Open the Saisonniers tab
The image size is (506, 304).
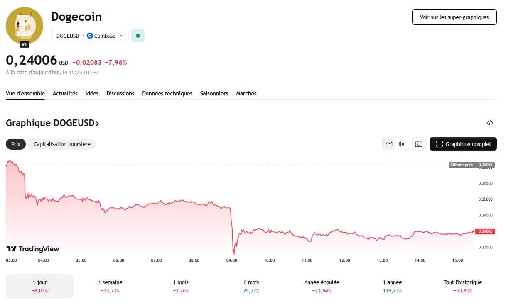(214, 93)
